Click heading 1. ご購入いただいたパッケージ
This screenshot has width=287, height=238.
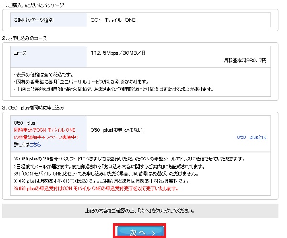pyautogui.click(x=33, y=5)
